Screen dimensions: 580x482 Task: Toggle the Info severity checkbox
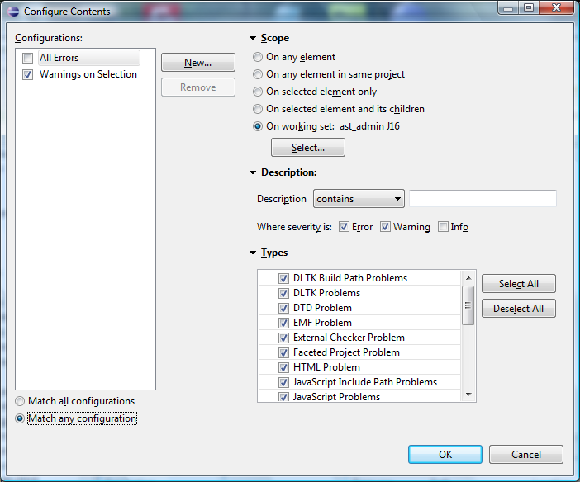click(x=444, y=227)
